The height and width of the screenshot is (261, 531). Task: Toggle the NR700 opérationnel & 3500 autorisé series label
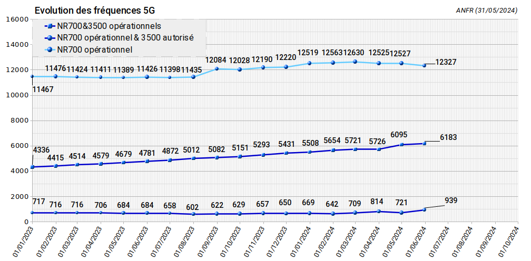(125, 38)
